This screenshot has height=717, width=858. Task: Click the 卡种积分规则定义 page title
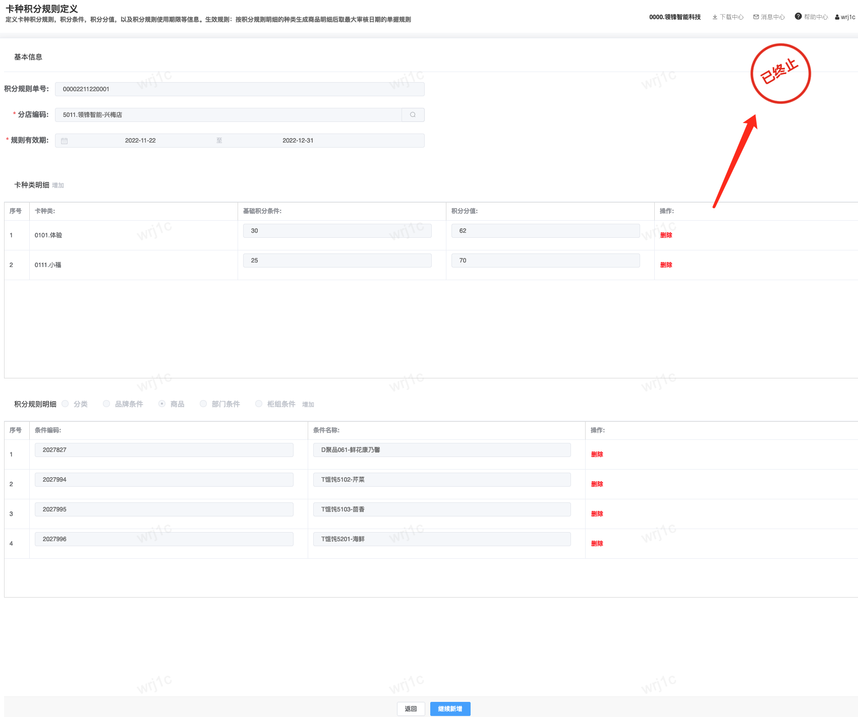[x=42, y=9]
